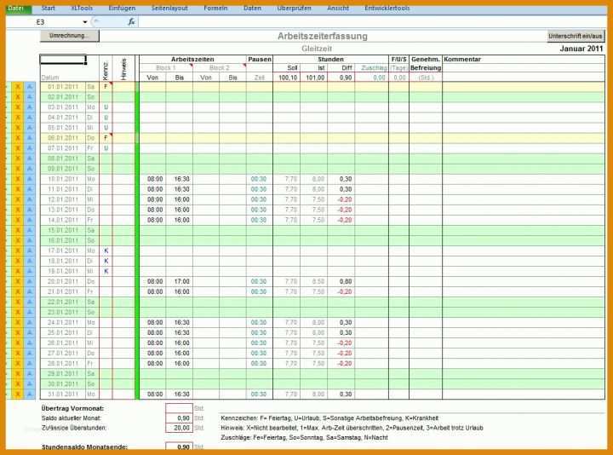The image size is (613, 455).
Task: Open the Daten ribbon tab
Action: [x=252, y=9]
